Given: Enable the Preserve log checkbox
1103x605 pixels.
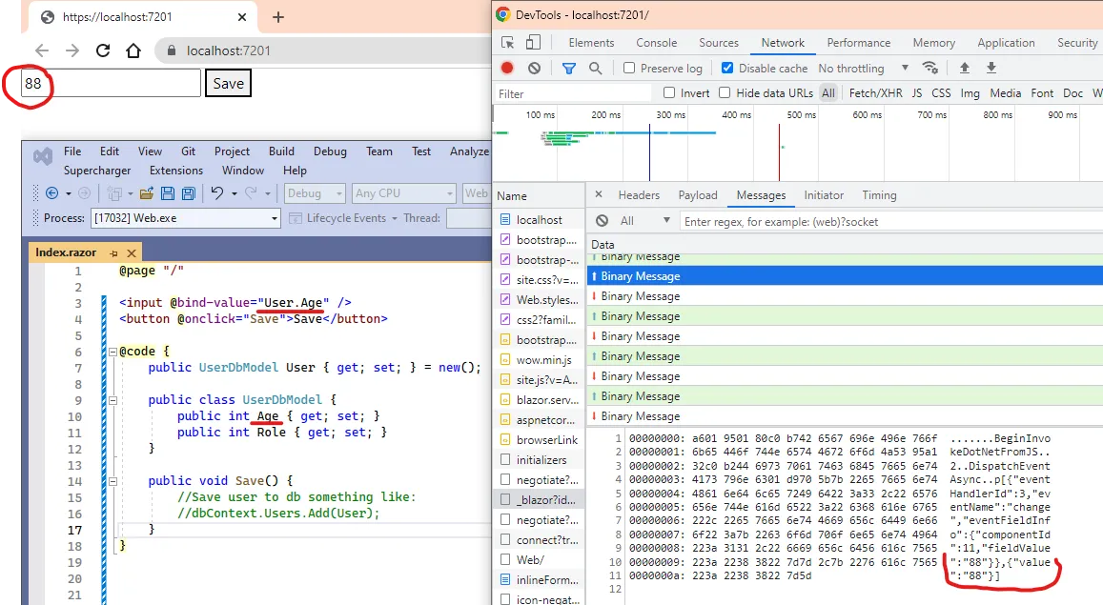Looking at the screenshot, I should pyautogui.click(x=629, y=68).
